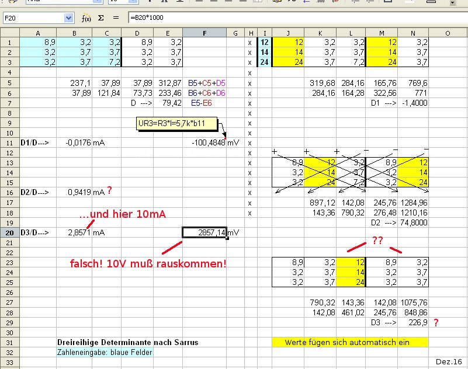Viewport: 468px width, 369px height.
Task: Select column K header
Action: tap(320, 33)
